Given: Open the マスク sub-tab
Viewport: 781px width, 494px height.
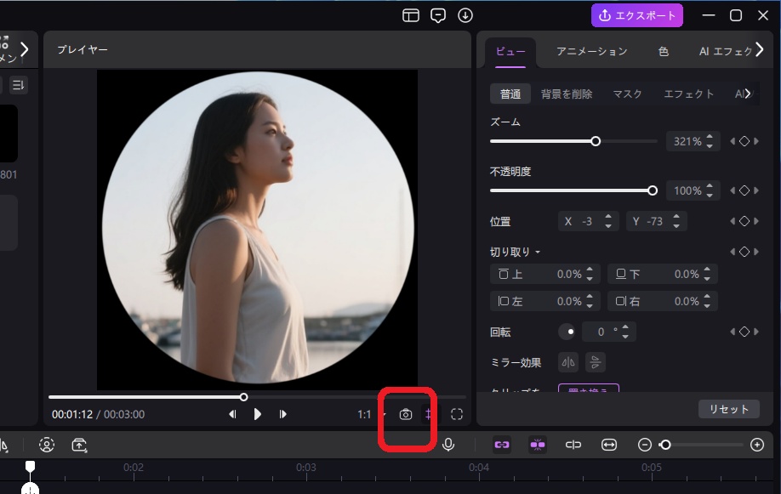Looking at the screenshot, I should (627, 94).
